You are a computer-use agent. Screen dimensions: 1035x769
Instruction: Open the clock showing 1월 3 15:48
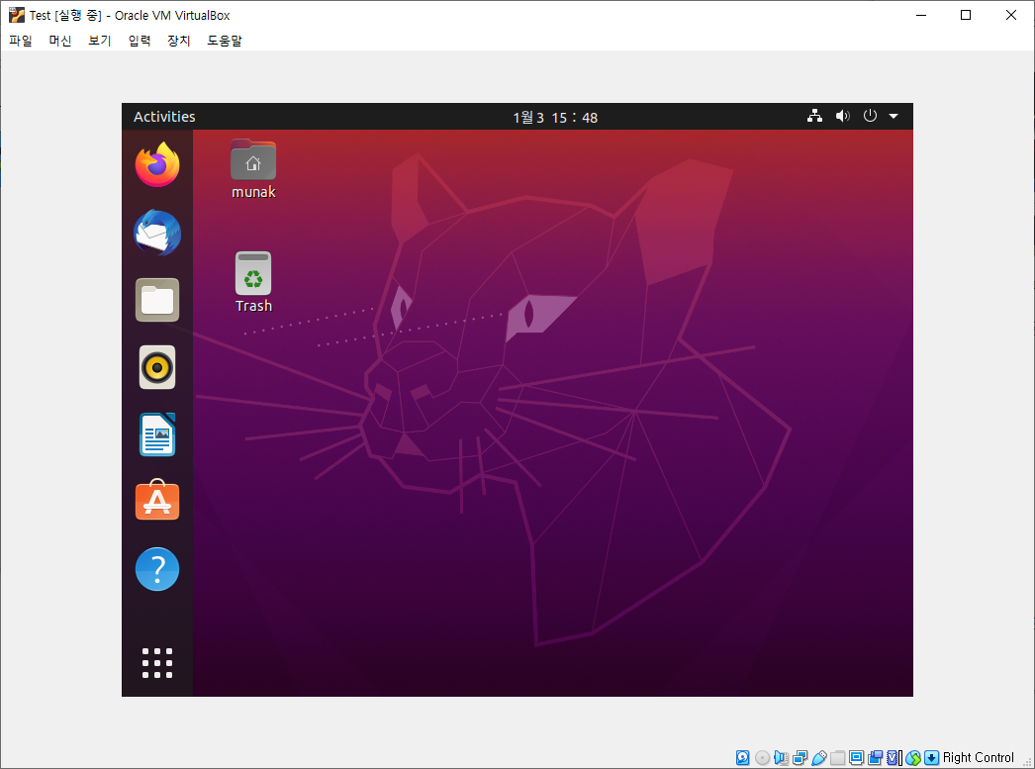[555, 118]
